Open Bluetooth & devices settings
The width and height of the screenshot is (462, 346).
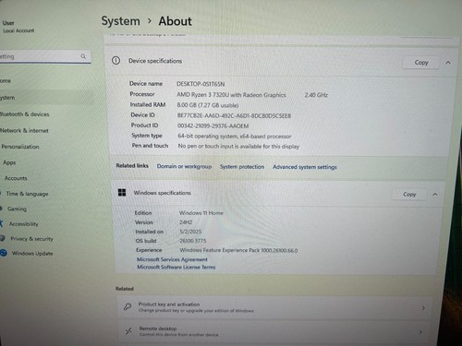pyautogui.click(x=25, y=114)
